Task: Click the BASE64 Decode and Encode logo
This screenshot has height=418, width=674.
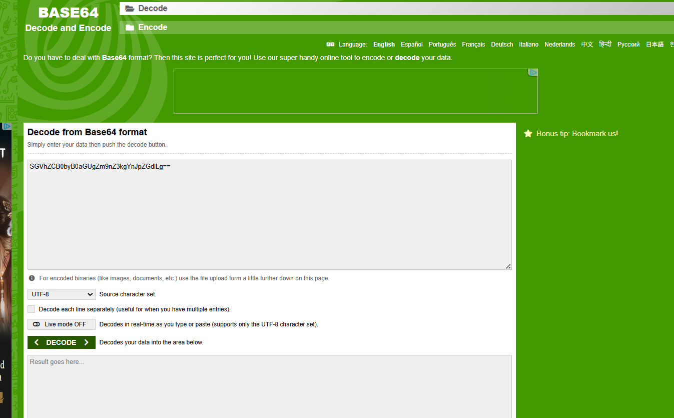Action: coord(69,19)
